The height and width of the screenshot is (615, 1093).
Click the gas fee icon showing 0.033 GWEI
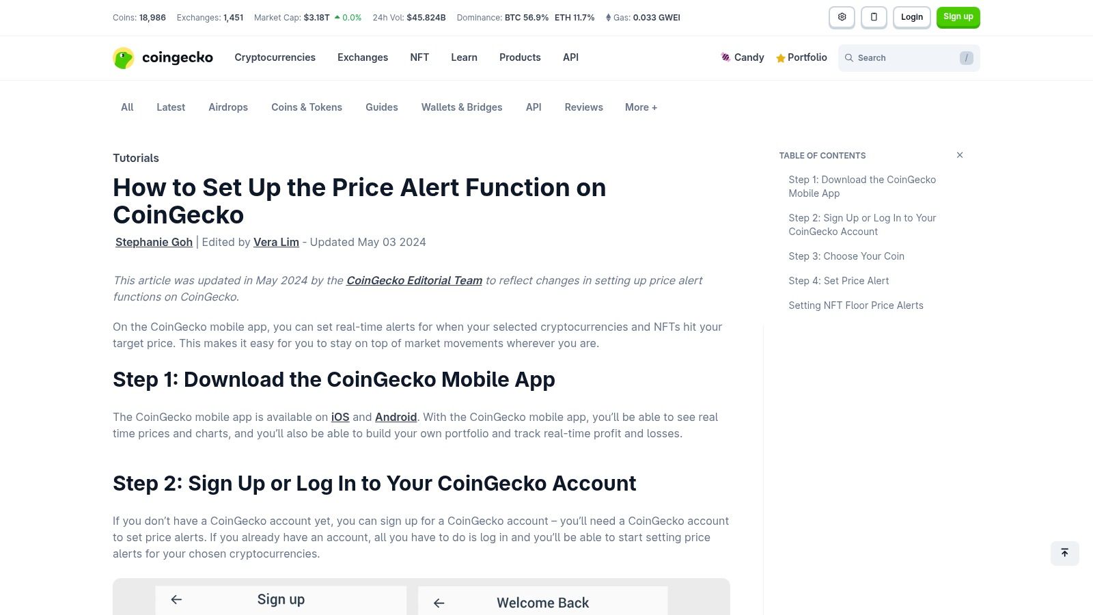[x=609, y=17]
